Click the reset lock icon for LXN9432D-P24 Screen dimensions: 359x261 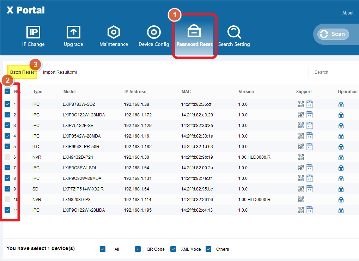[341, 157]
